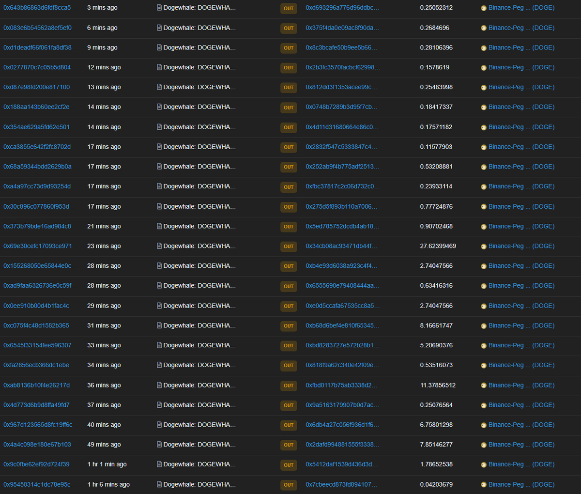The image size is (581, 494).
Task: Click DOGE token icon in 11.37856512 row
Action: click(x=484, y=386)
